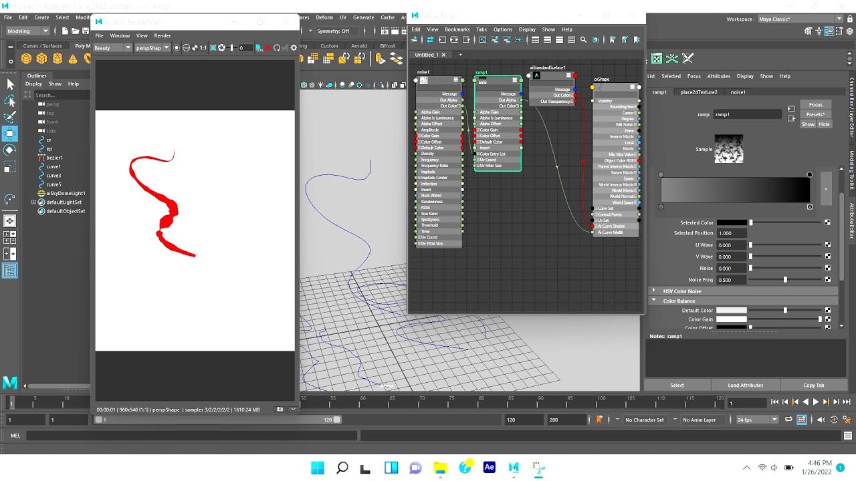Viewport: 856px width, 481px height.
Task: Choose the Paint selection tool
Action: [10, 118]
